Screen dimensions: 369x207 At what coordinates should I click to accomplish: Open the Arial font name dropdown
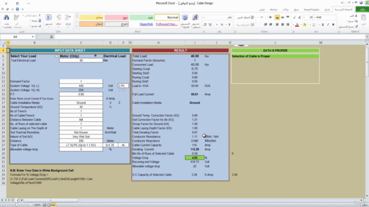pyautogui.click(x=314, y=17)
